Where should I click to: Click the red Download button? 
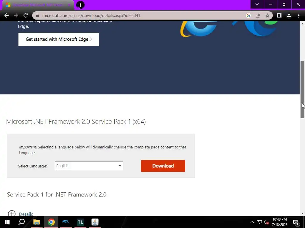pos(163,166)
